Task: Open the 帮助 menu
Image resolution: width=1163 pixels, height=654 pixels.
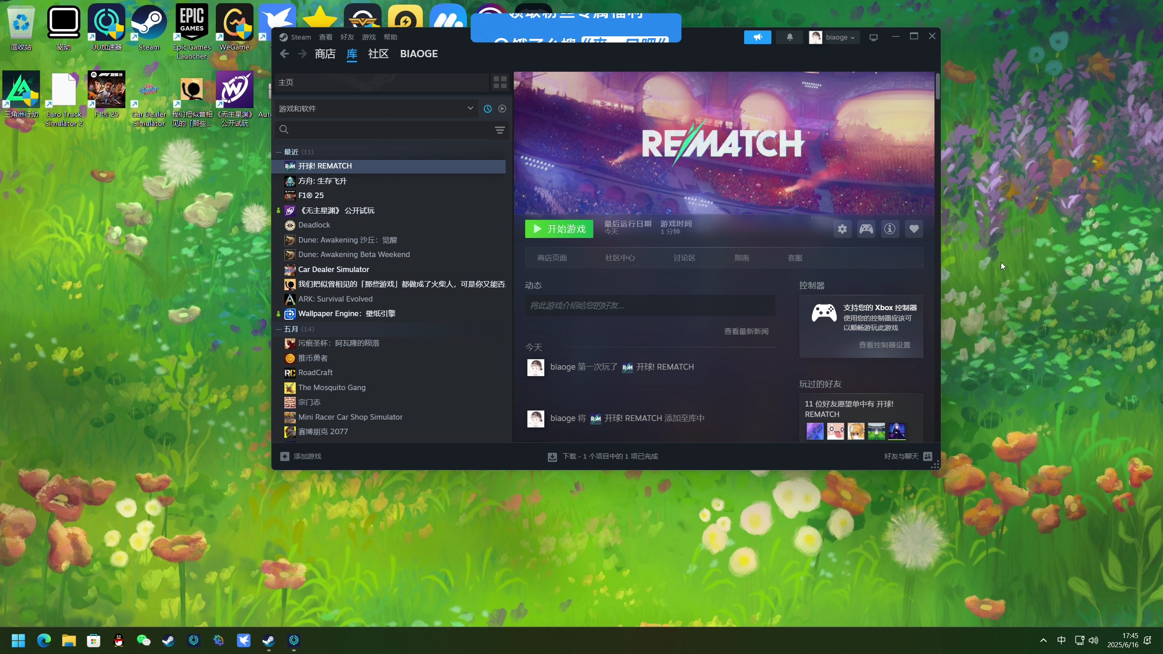Action: pyautogui.click(x=390, y=37)
